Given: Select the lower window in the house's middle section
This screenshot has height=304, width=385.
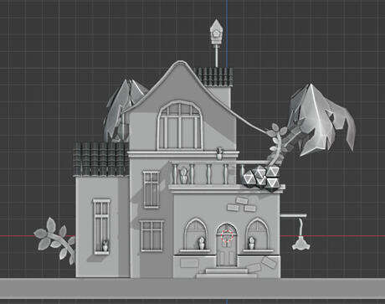Looking at the screenshot, I should click(x=151, y=236).
